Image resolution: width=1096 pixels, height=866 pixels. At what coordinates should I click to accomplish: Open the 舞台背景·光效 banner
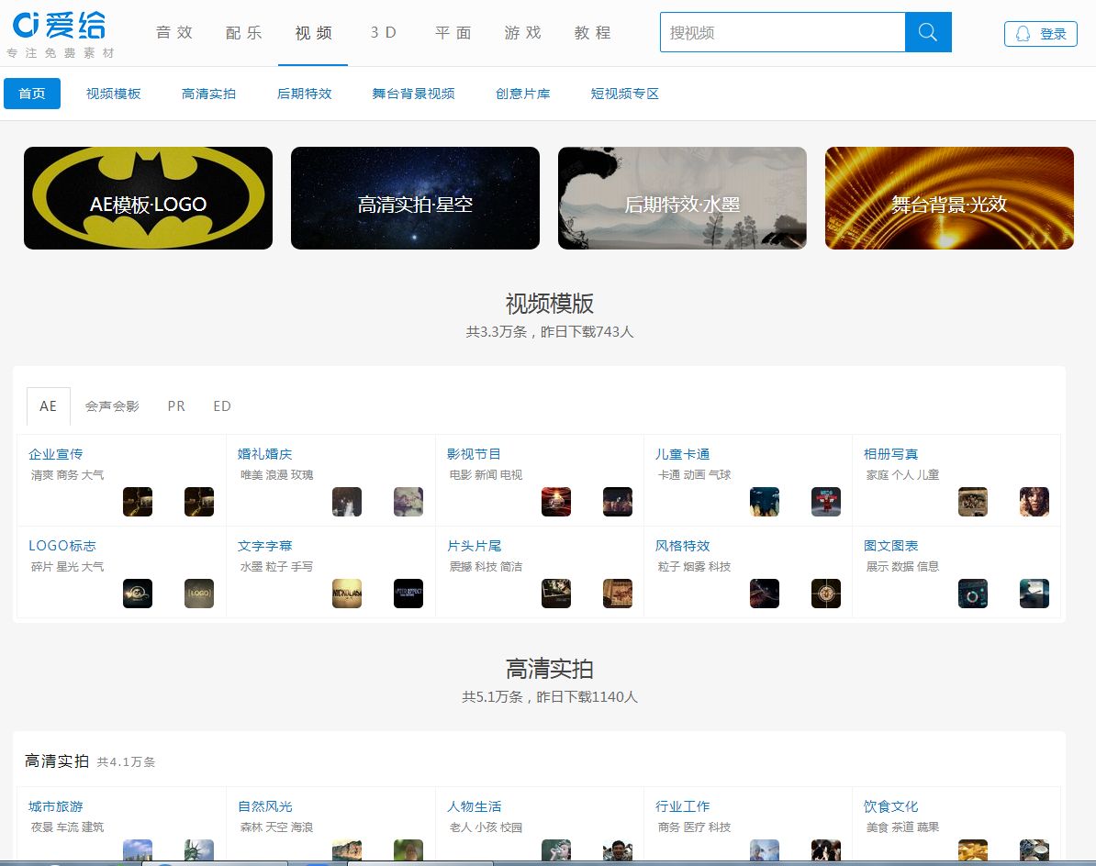coord(949,197)
